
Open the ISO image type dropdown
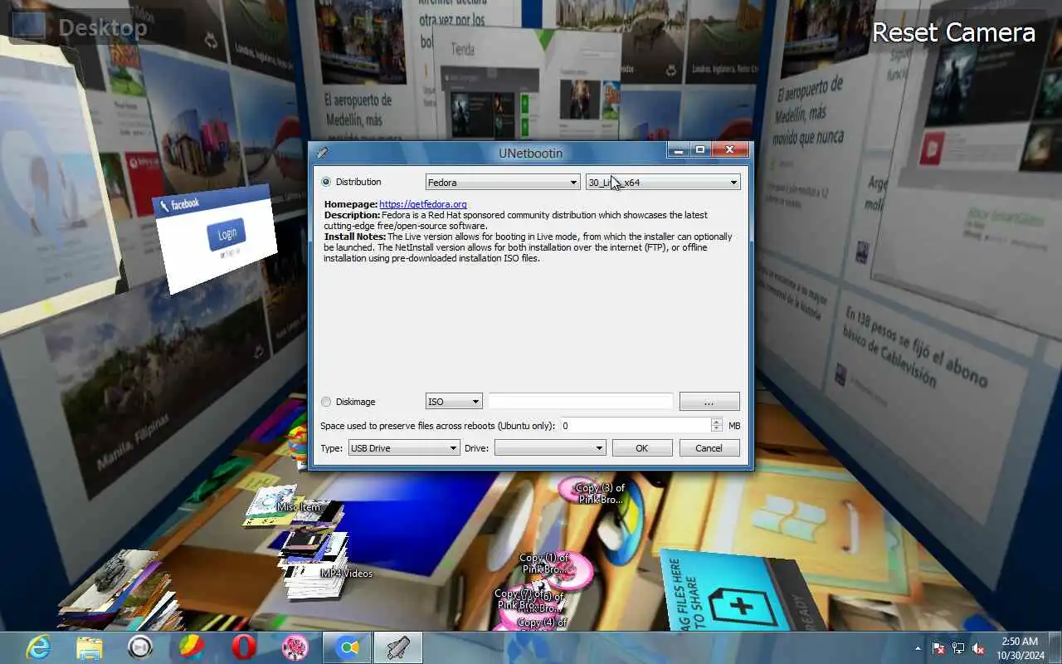[x=454, y=402]
